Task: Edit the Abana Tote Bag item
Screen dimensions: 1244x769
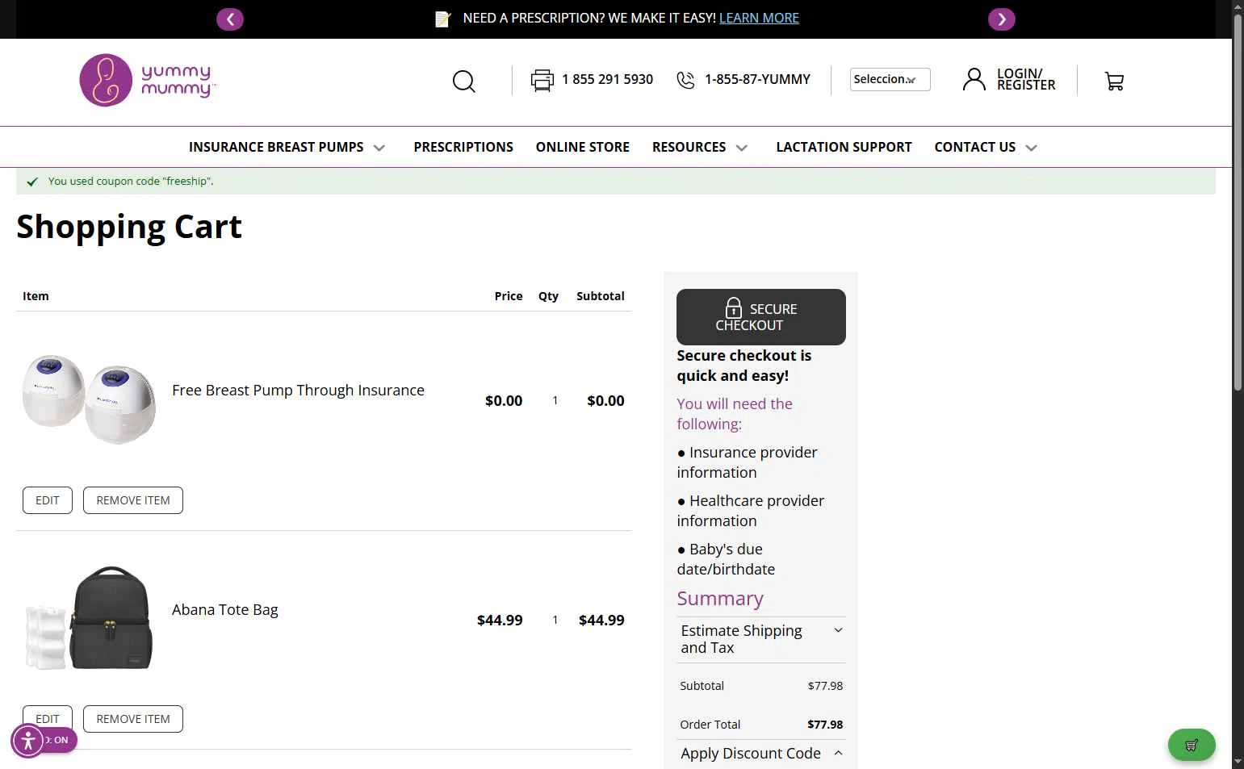Action: [x=48, y=719]
